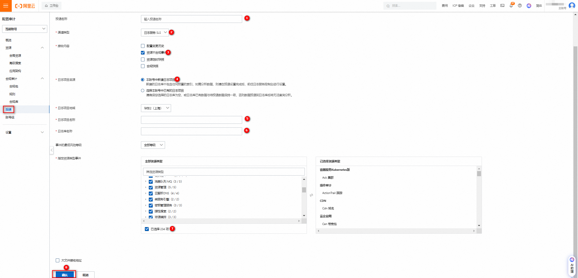Open 合规库 in the sidebar
The height and width of the screenshot is (278, 578).
tap(14, 102)
